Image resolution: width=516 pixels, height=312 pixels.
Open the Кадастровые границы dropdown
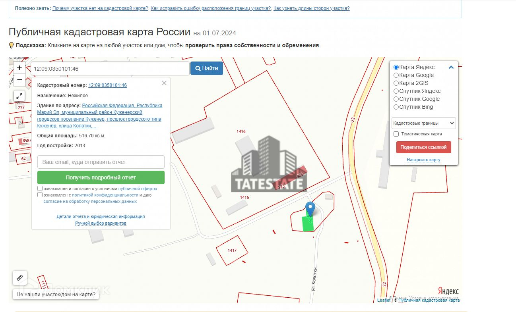(424, 123)
